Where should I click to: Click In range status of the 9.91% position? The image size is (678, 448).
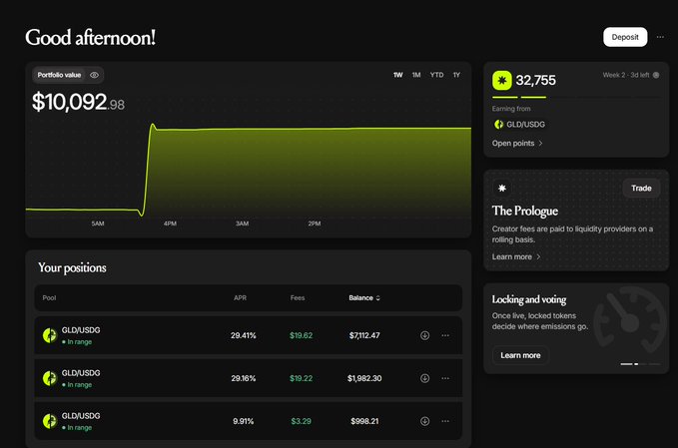click(x=77, y=428)
